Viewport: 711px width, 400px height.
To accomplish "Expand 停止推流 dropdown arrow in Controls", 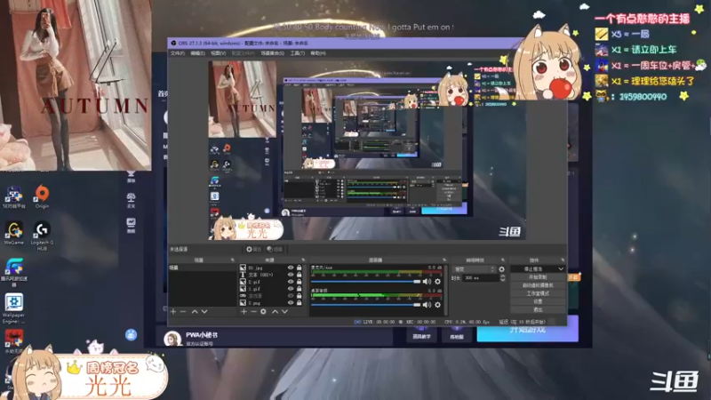I will [x=561, y=269].
